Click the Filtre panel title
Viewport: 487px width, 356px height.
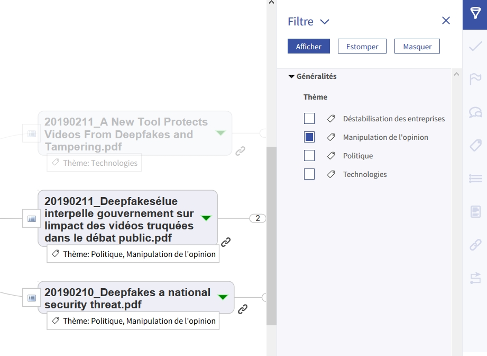[300, 22]
